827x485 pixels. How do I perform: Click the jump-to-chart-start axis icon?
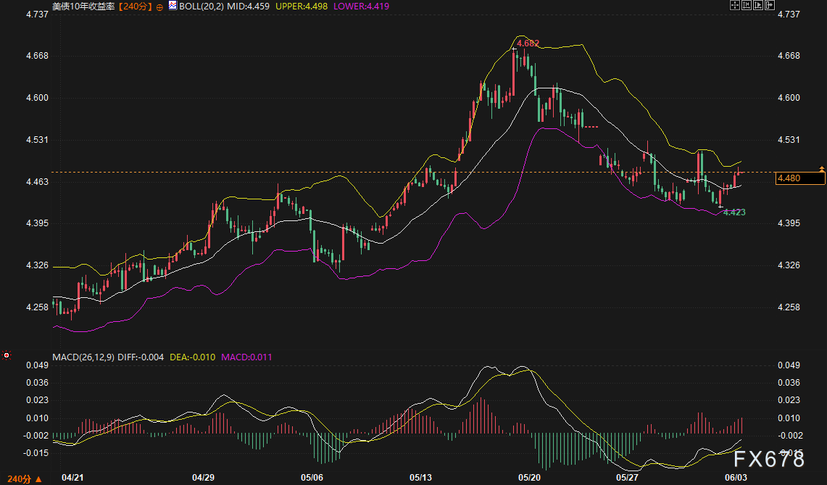pos(747,5)
